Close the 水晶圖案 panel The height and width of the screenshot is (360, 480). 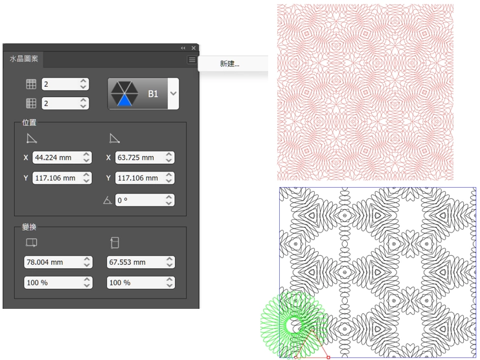(194, 48)
